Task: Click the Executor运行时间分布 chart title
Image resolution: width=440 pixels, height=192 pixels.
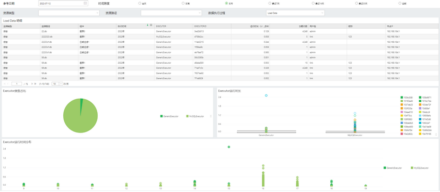Action: tap(17, 142)
